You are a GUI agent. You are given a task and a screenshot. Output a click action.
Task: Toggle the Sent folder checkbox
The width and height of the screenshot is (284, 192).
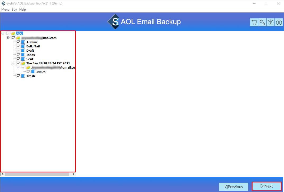(18, 59)
